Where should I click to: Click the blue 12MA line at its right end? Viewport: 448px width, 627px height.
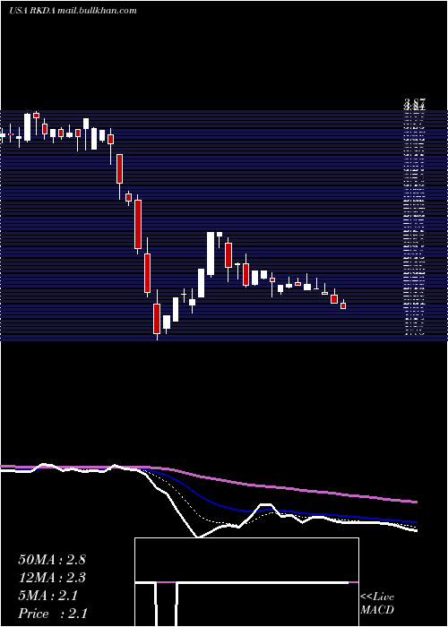[415, 522]
